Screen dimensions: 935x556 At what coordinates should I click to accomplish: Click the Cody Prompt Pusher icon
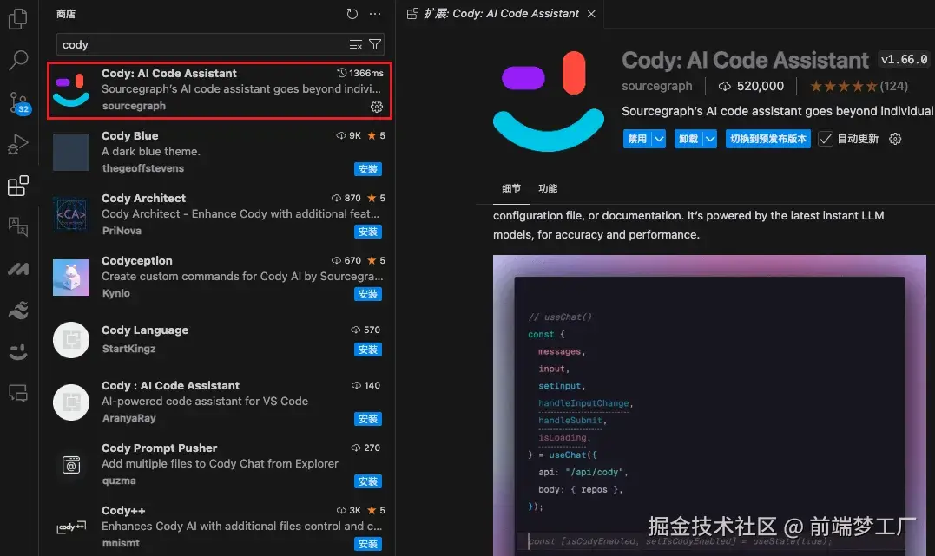tap(71, 465)
